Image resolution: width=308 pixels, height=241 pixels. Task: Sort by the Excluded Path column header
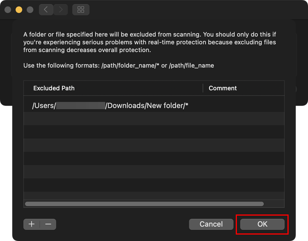(54, 88)
